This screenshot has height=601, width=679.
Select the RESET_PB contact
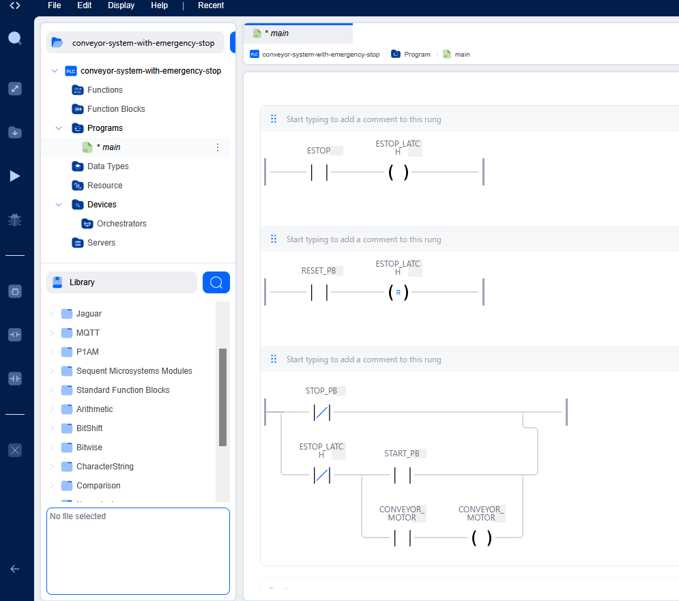(x=319, y=292)
